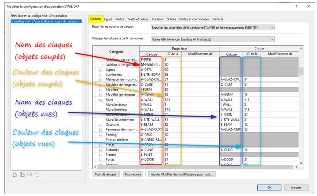This screenshot has height=196, width=317.
Task: Click the Tout réduire button
Action: tap(133, 174)
